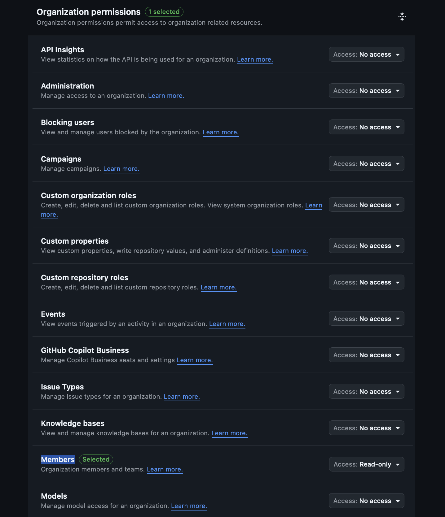Click the 'GitHub Copilot Business' title
Viewport: 445px width, 517px height.
tap(85, 350)
